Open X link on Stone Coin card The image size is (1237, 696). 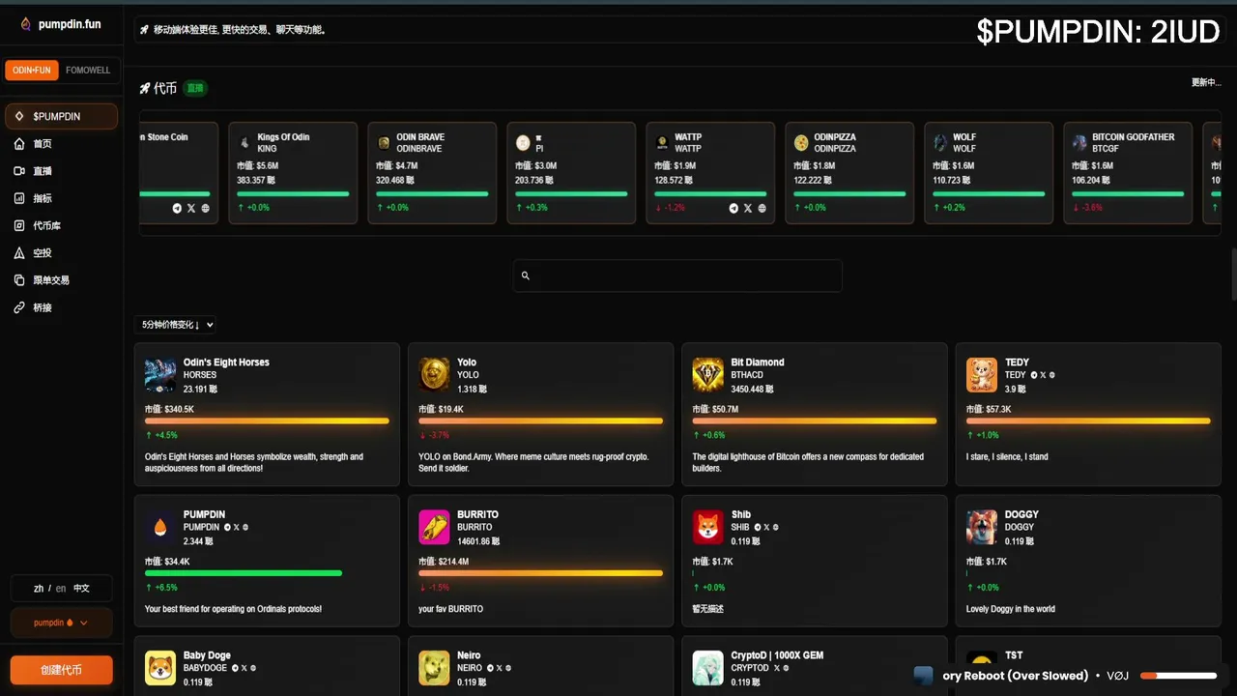click(191, 208)
